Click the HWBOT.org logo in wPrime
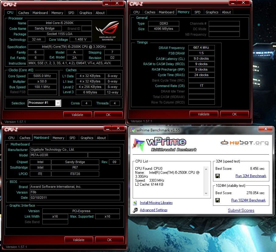The height and width of the screenshot is (252, 276). [244, 142]
